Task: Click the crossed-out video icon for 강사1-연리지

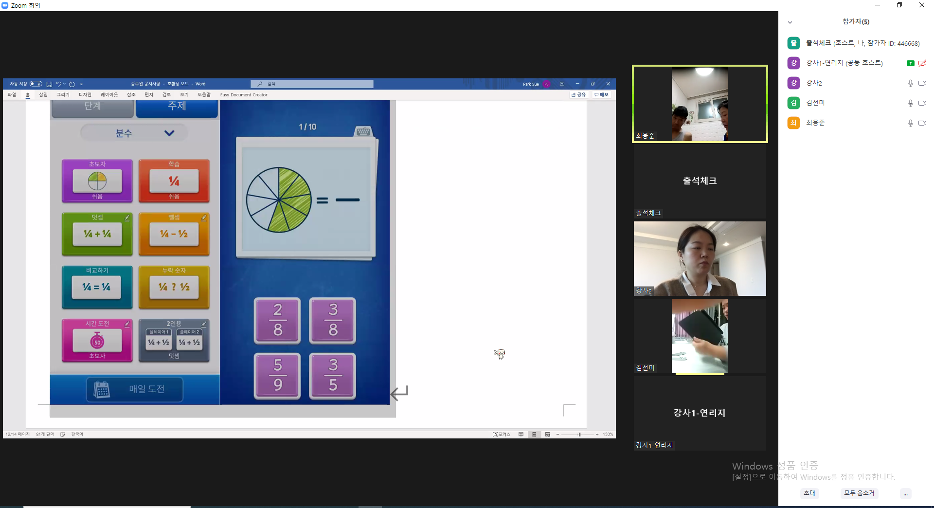Action: pyautogui.click(x=922, y=63)
